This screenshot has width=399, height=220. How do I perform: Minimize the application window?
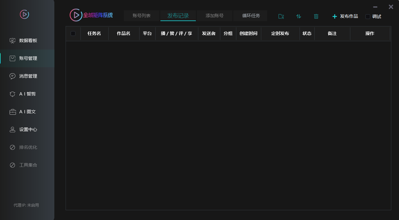coord(375,7)
